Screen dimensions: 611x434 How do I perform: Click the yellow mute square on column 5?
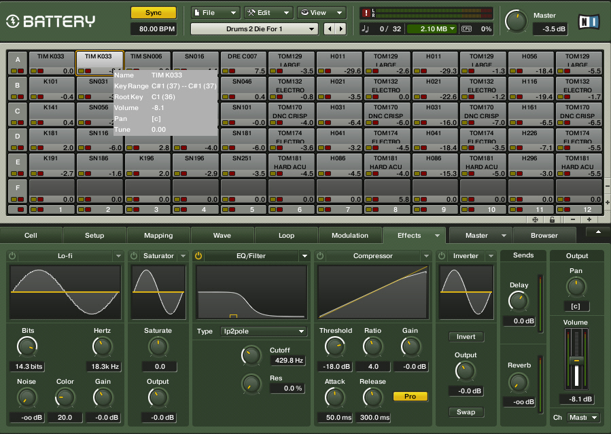coord(225,210)
